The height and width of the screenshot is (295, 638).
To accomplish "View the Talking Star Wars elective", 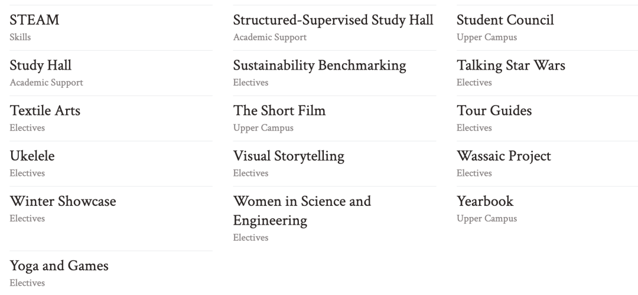I will pos(510,65).
